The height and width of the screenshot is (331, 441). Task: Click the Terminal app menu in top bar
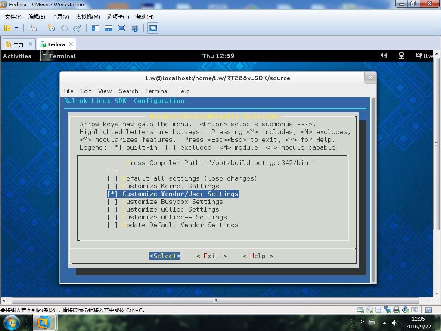59,56
